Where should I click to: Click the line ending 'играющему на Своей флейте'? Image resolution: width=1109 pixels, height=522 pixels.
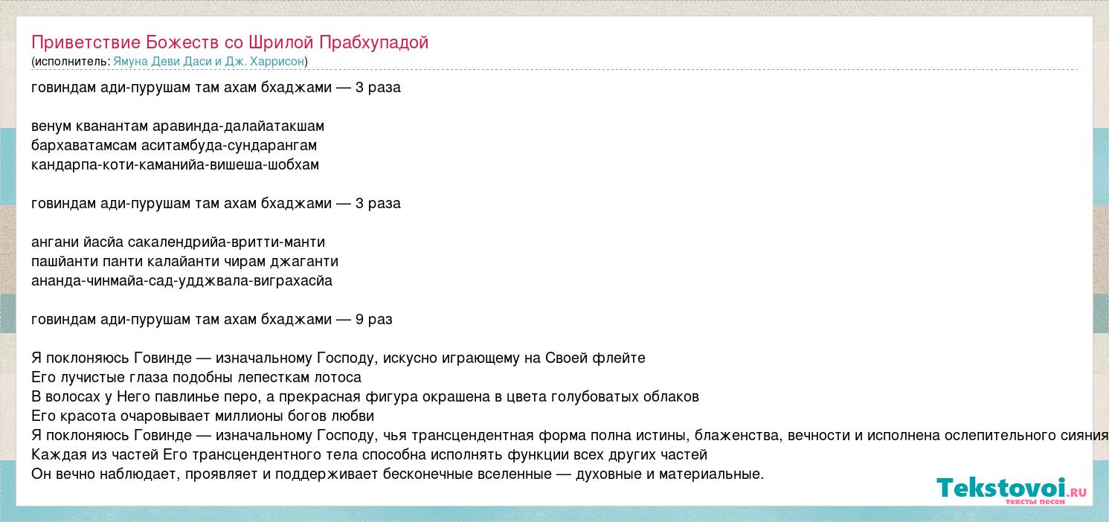[338, 358]
